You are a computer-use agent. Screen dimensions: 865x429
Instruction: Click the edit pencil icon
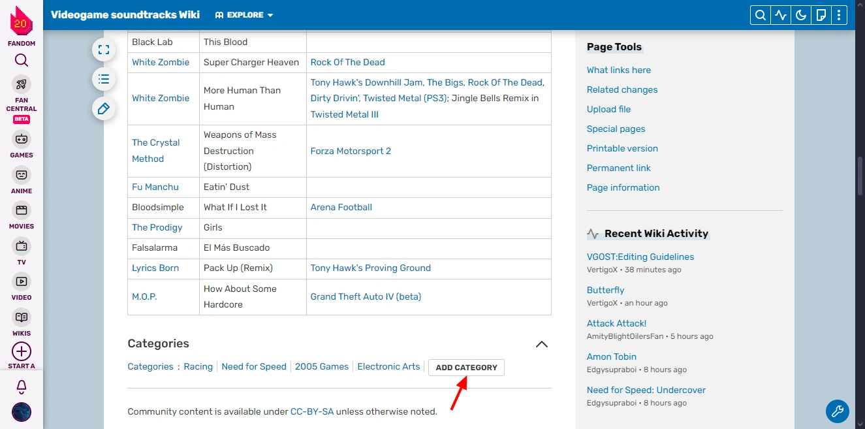point(103,108)
